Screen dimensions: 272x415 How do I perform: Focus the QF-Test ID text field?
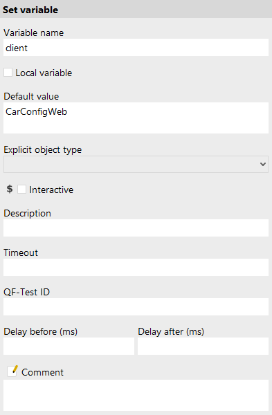click(x=136, y=306)
